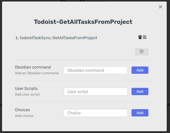Click the Todoist-GetAllTasksFromProject macro title

pos(83,22)
